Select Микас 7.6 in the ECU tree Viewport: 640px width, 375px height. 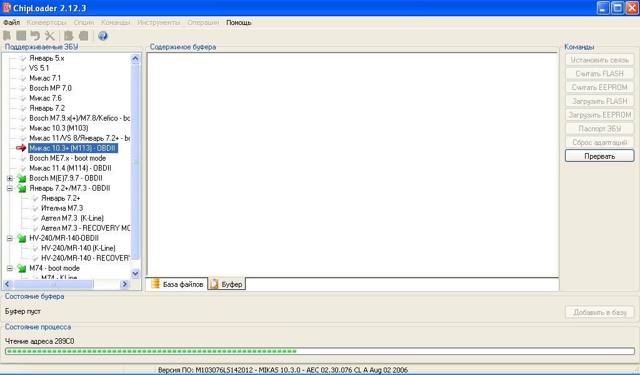45,98
